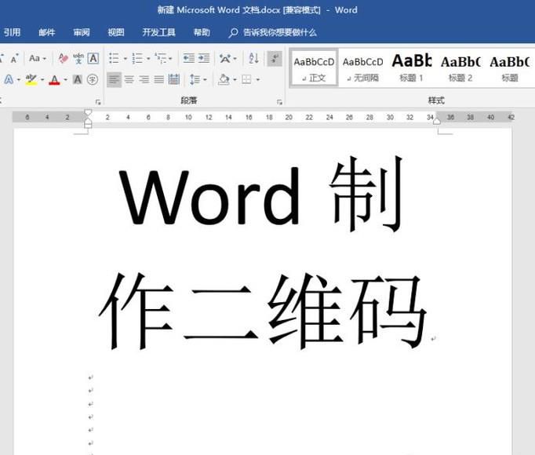
Task: Increase paragraph indent
Action: click(x=204, y=58)
